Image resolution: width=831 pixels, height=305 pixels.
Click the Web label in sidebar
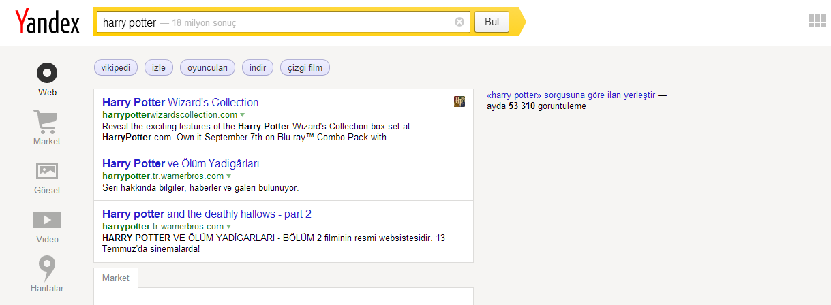click(x=47, y=92)
